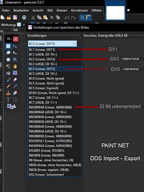Open the Ansicht menu

(38, 10)
